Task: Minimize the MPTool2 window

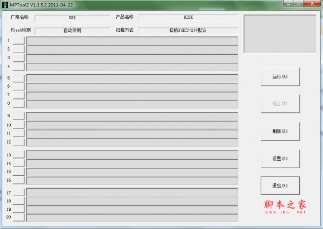Action: (289, 4)
